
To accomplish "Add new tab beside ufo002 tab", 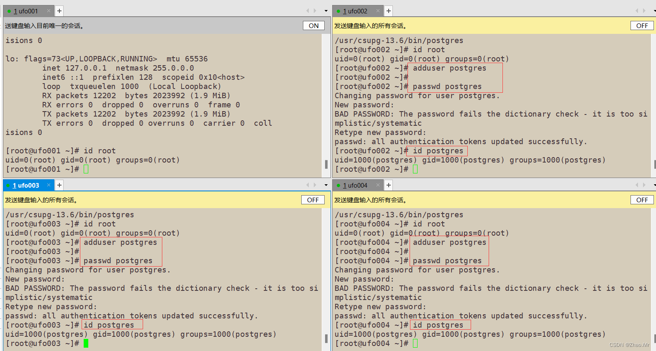I will point(389,11).
